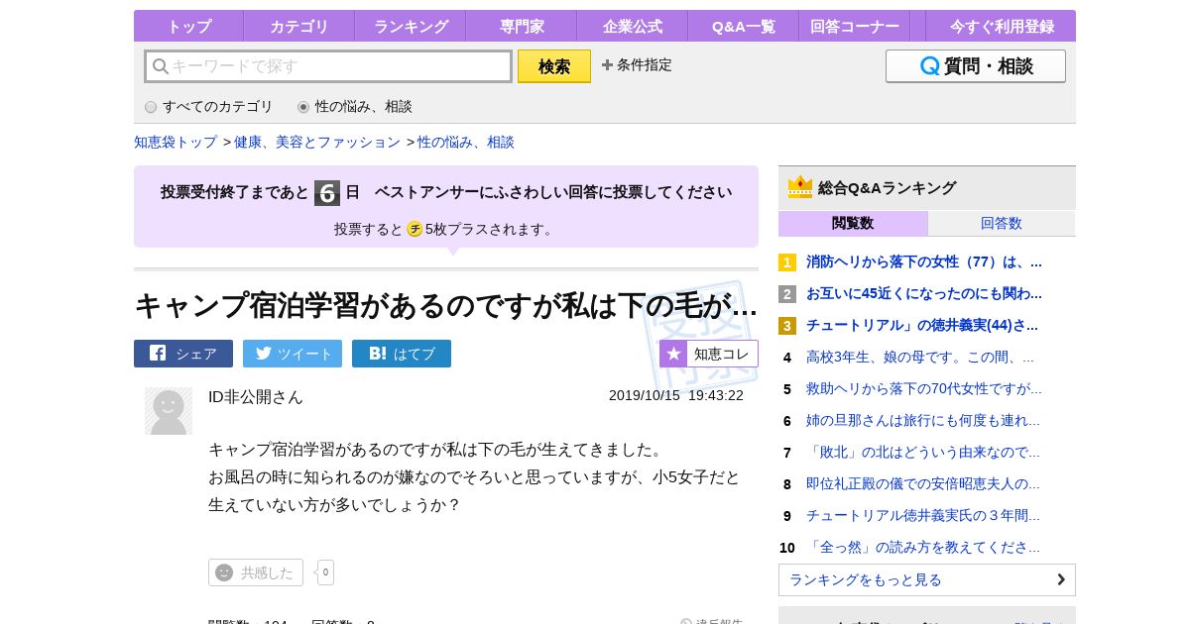Select 性の悩み、相談 radio button
The height and width of the screenshot is (624, 1190).
[303, 107]
